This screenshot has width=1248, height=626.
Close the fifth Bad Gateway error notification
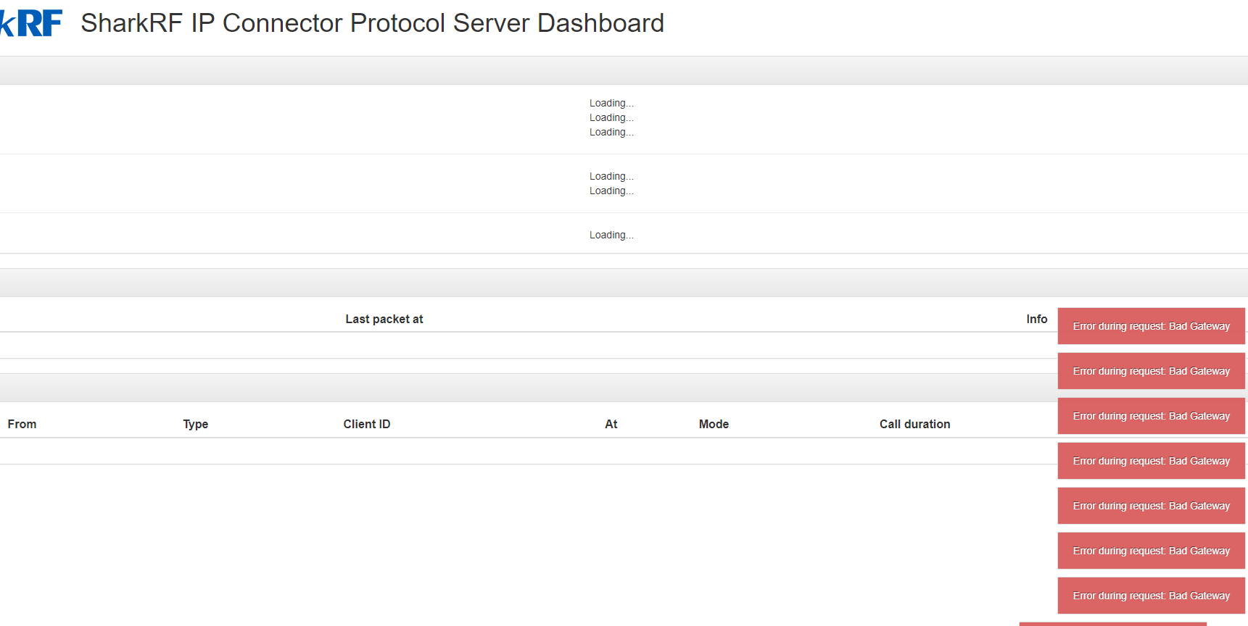coord(1151,506)
